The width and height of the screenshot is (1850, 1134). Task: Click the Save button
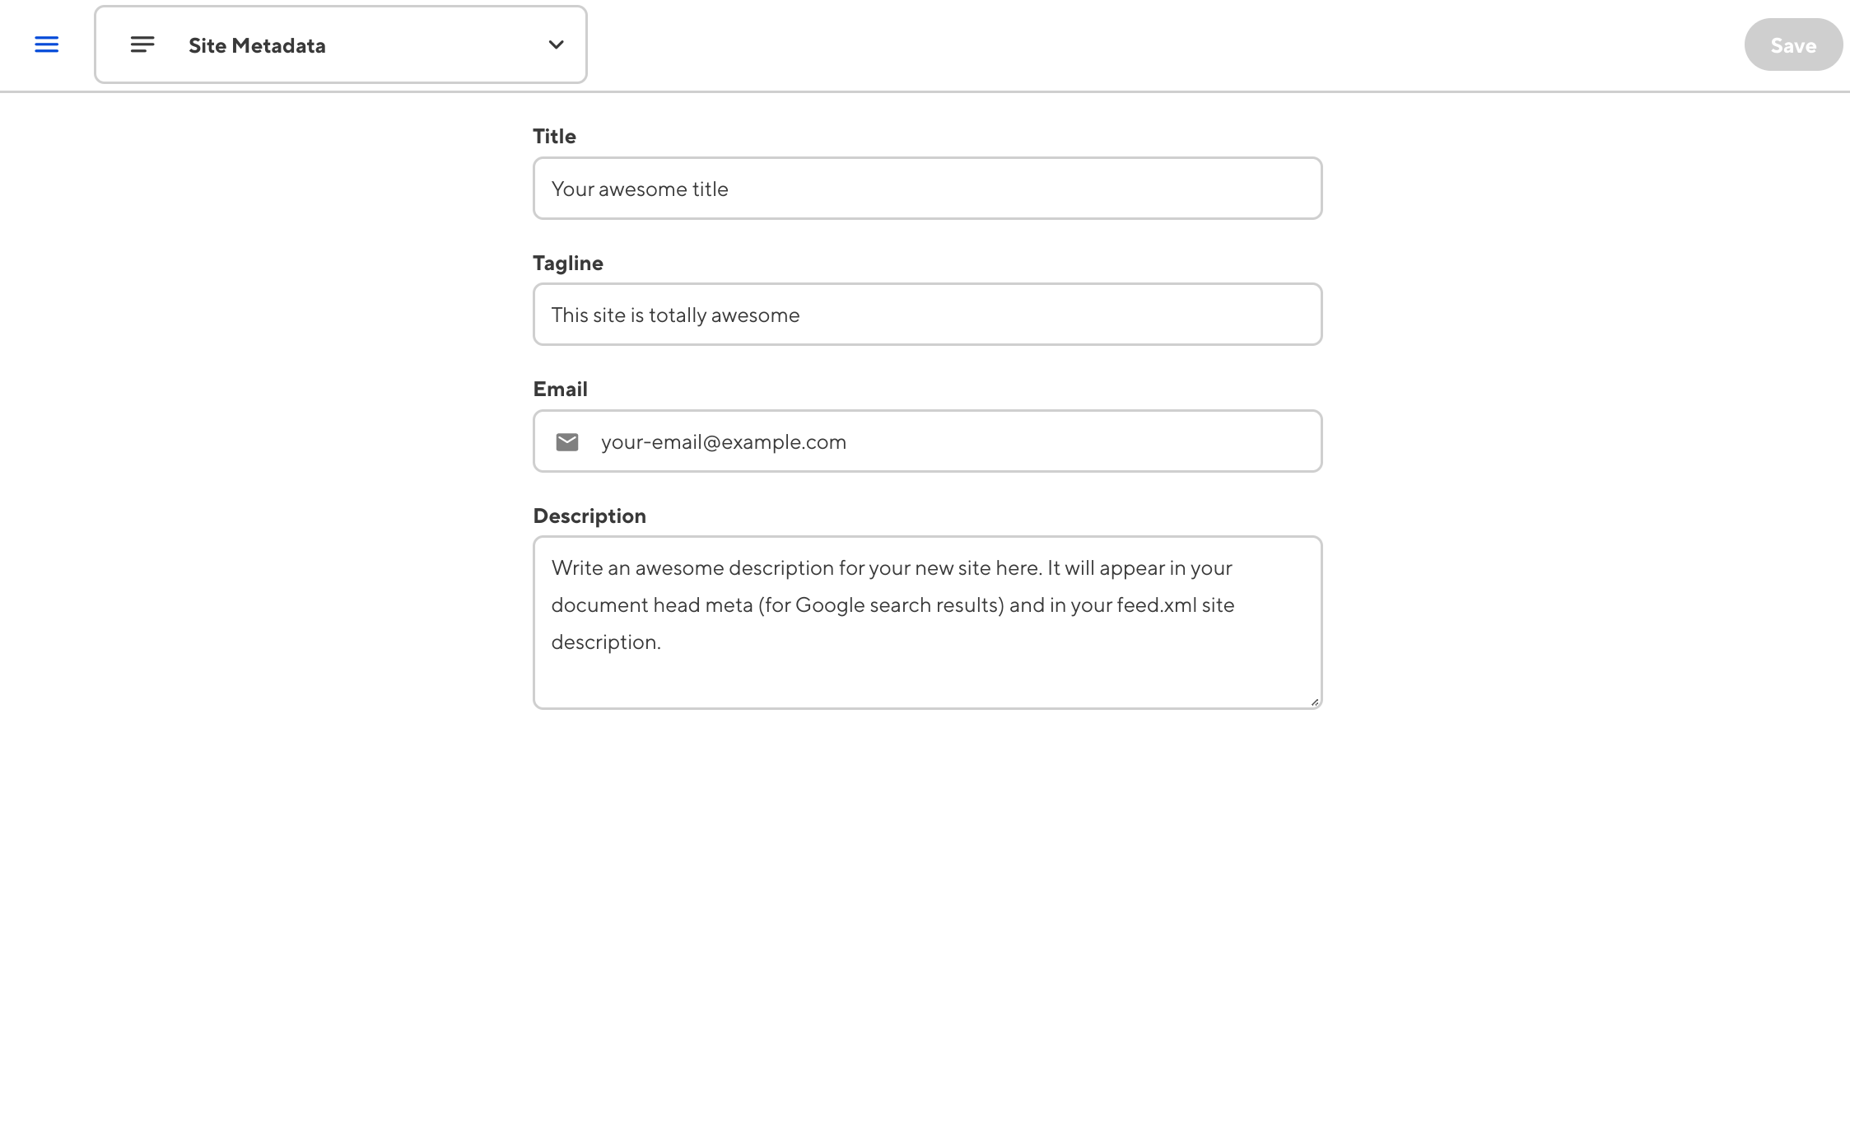pos(1793,44)
